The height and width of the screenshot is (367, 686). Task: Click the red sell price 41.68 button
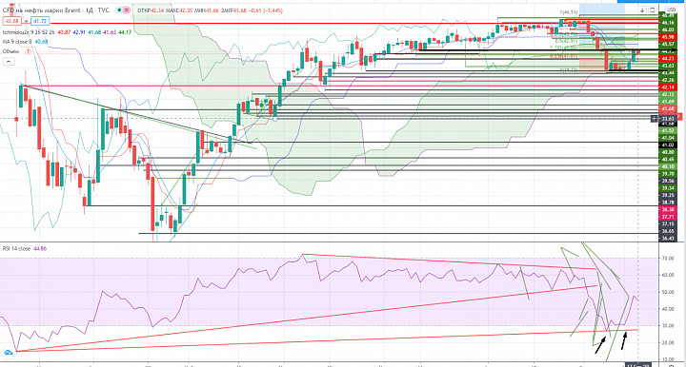pos(11,21)
